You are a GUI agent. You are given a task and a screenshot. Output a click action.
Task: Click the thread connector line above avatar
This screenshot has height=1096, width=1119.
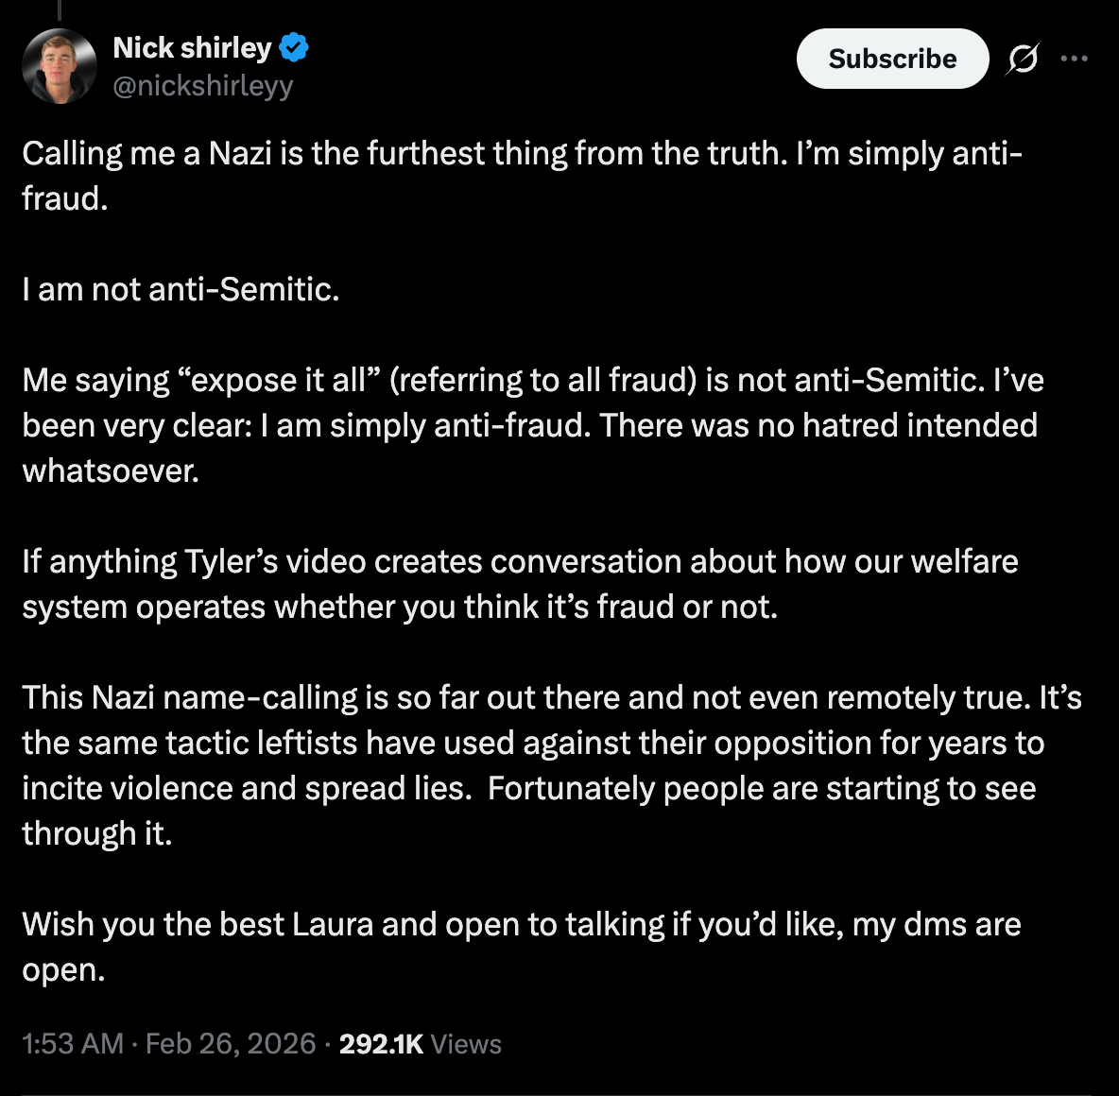(x=59, y=9)
